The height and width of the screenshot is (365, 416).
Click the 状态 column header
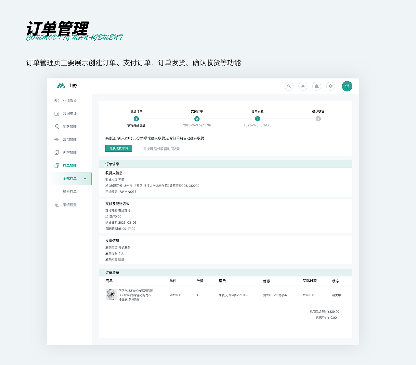click(x=336, y=281)
